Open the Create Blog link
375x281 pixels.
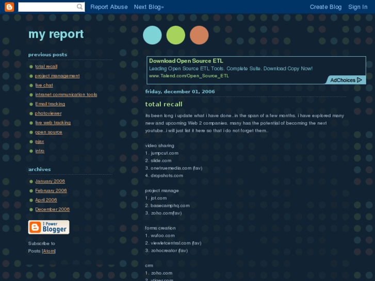[325, 7]
